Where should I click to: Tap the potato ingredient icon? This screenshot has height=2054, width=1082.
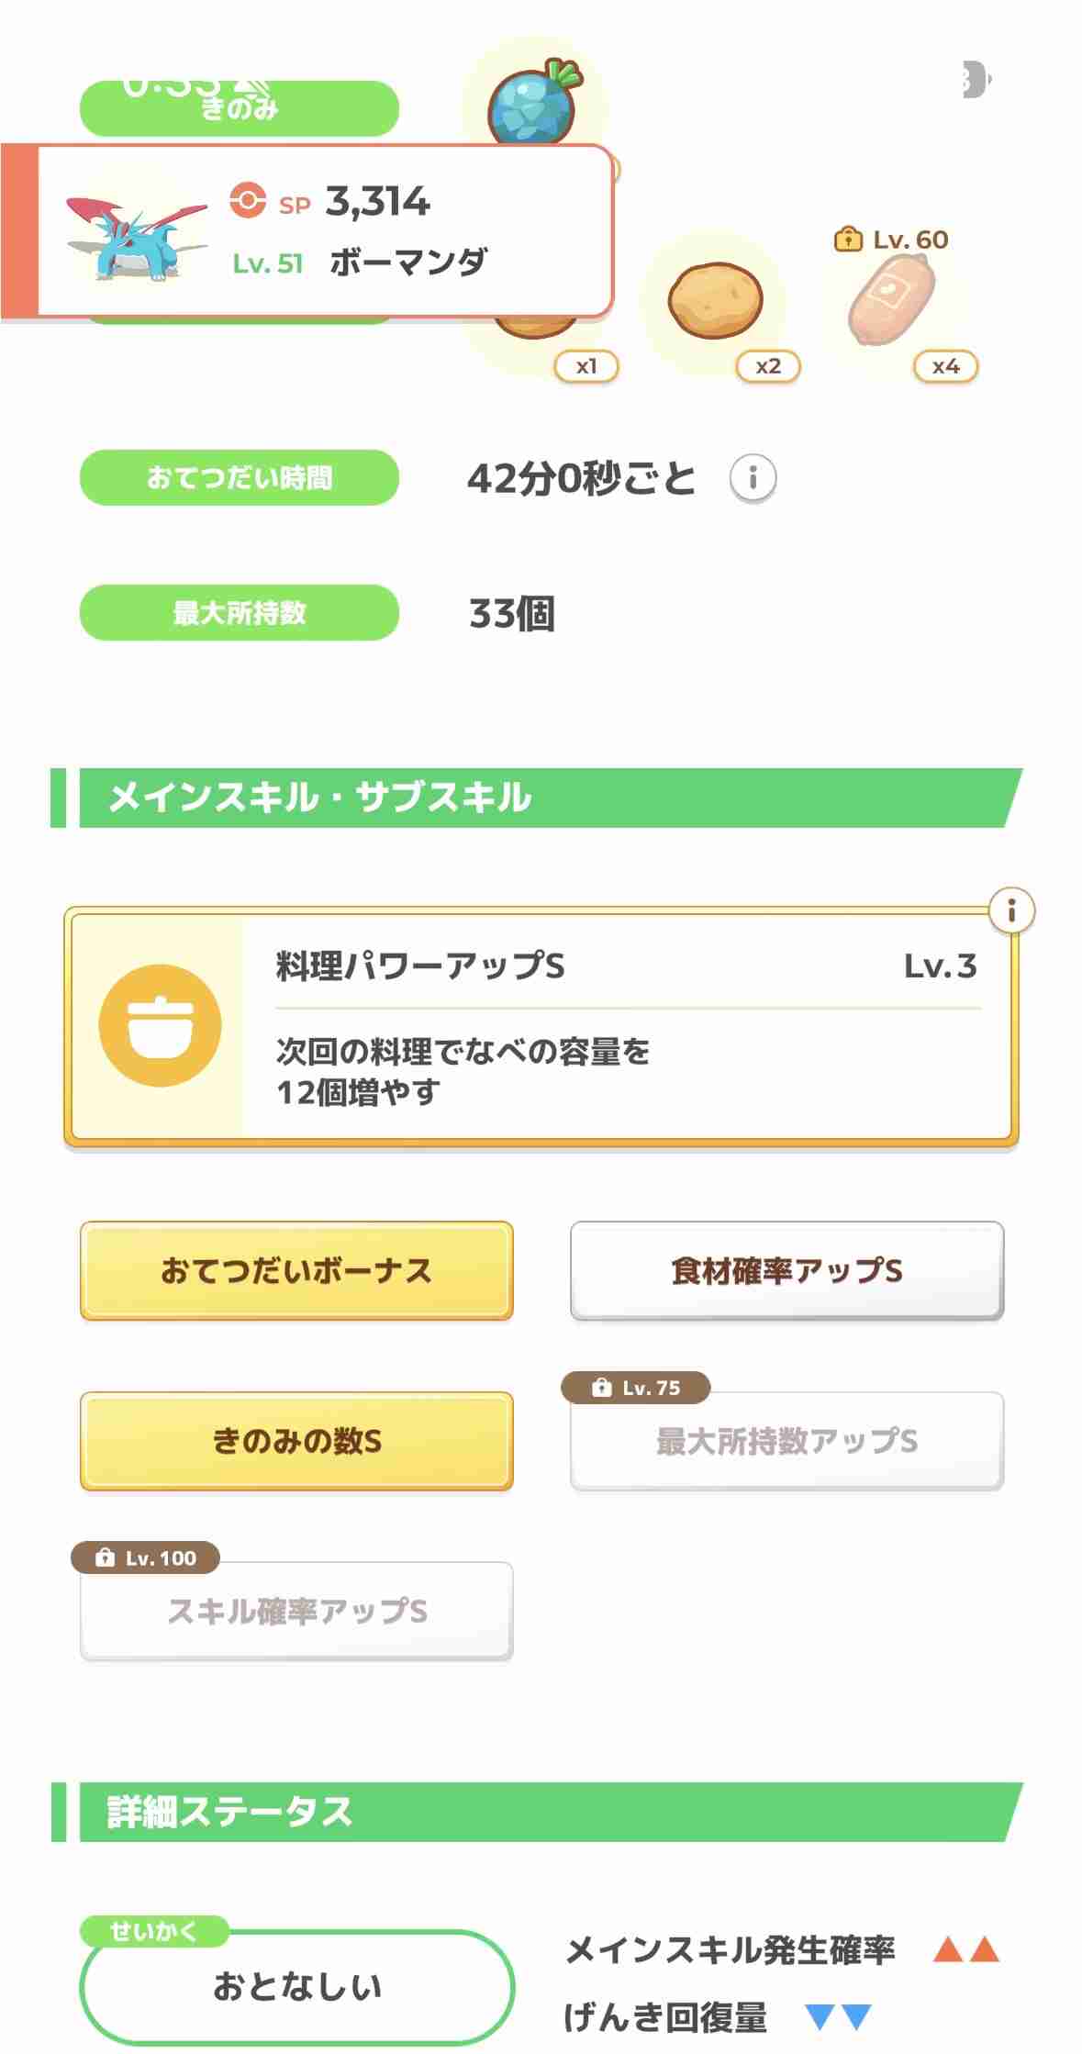click(715, 300)
